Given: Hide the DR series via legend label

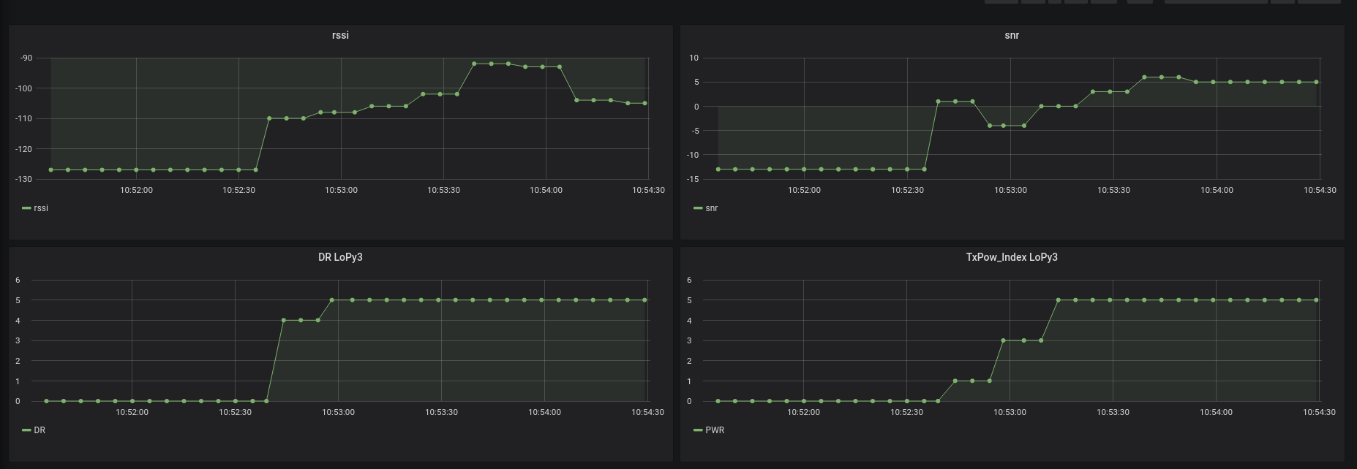Looking at the screenshot, I should [40, 430].
